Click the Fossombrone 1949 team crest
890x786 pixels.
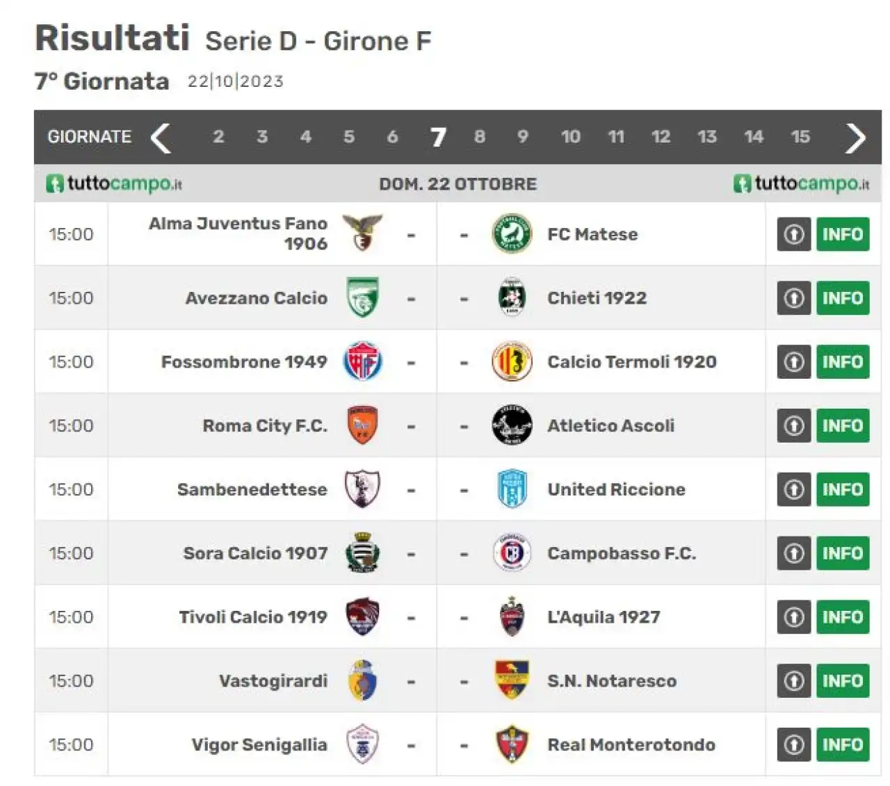click(362, 361)
